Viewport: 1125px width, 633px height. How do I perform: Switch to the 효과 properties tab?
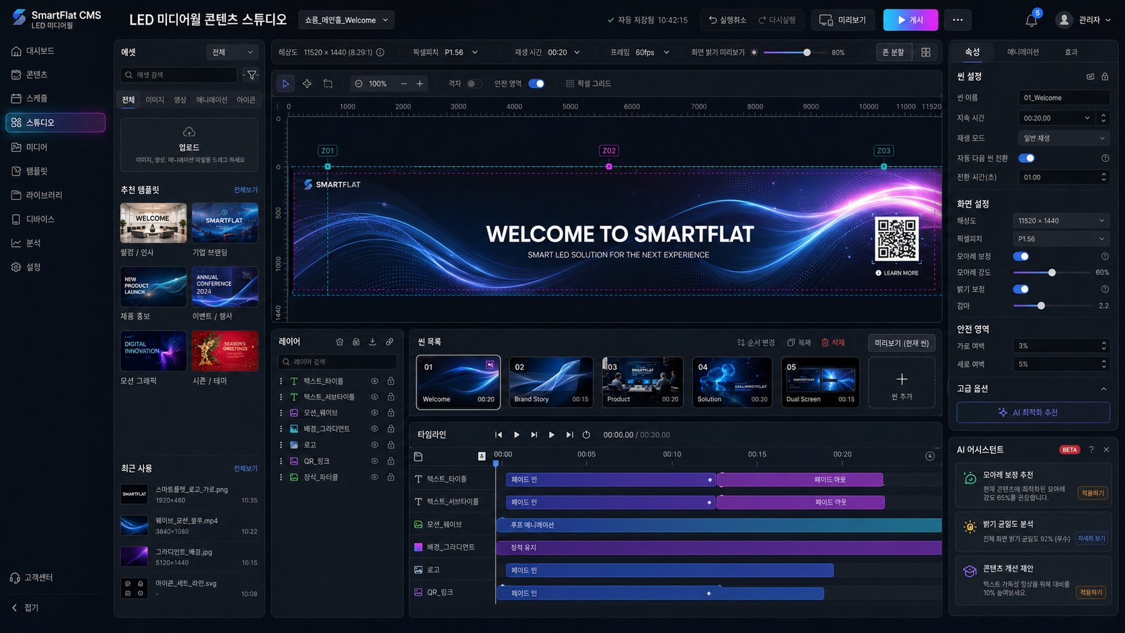pyautogui.click(x=1071, y=52)
